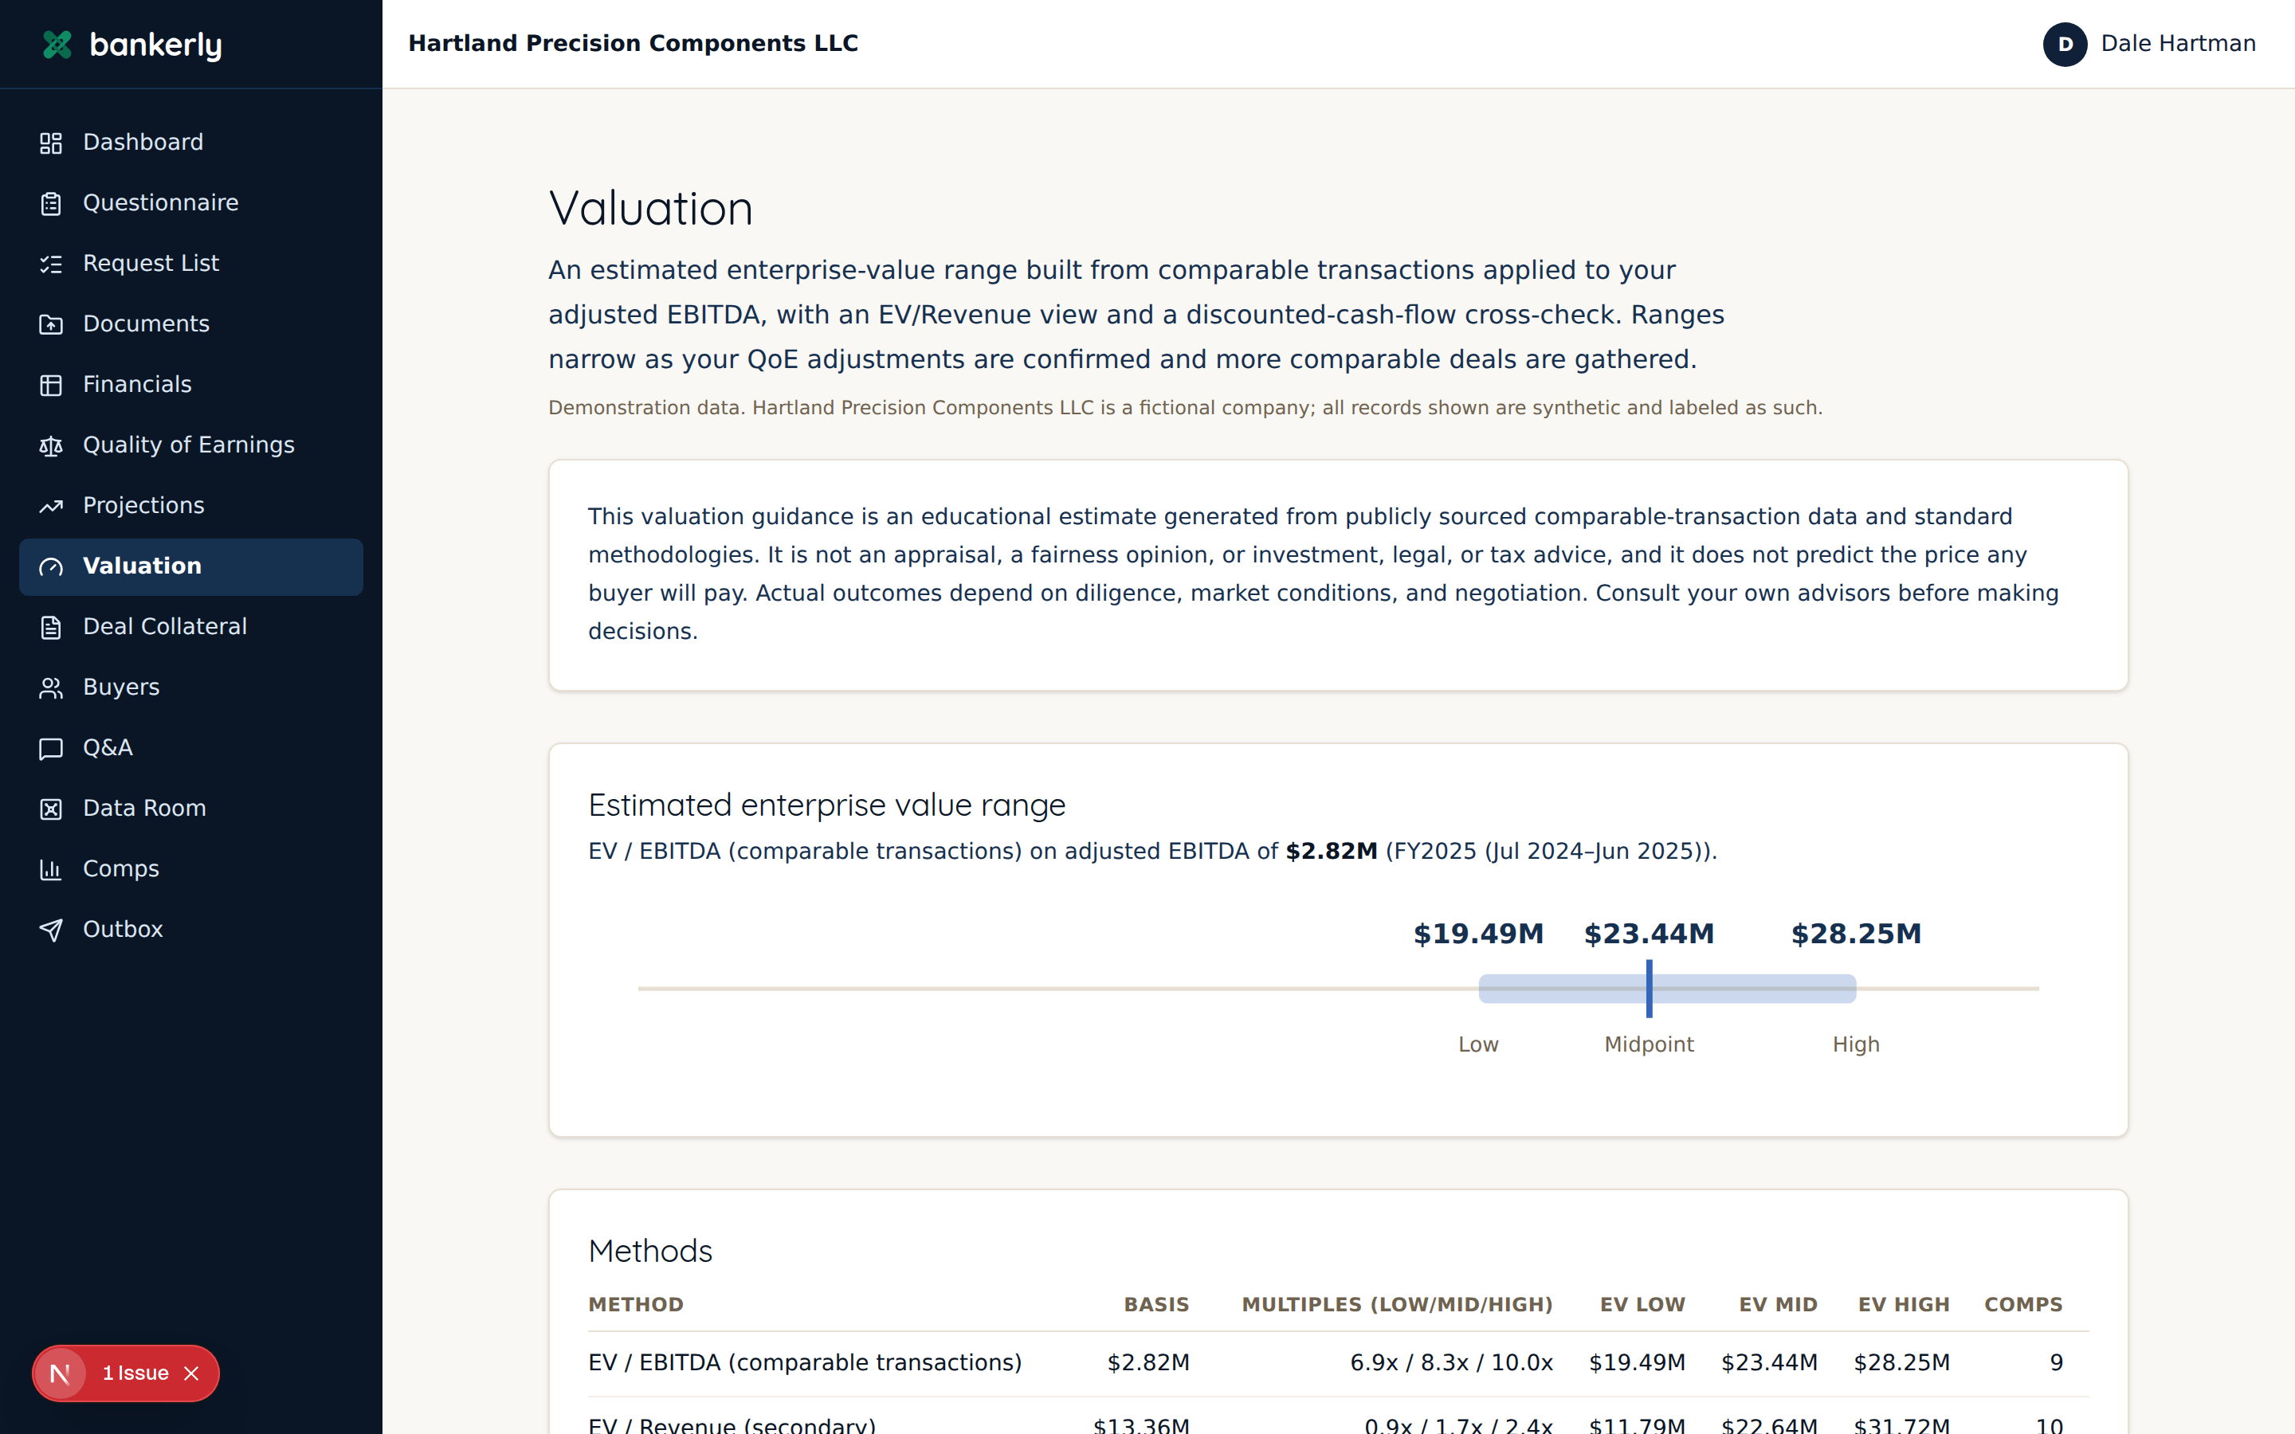Go to the Data Room
This screenshot has height=1434, width=2295.
(190, 809)
